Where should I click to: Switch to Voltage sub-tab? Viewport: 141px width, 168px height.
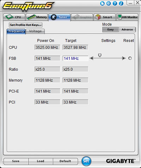pos(35,31)
